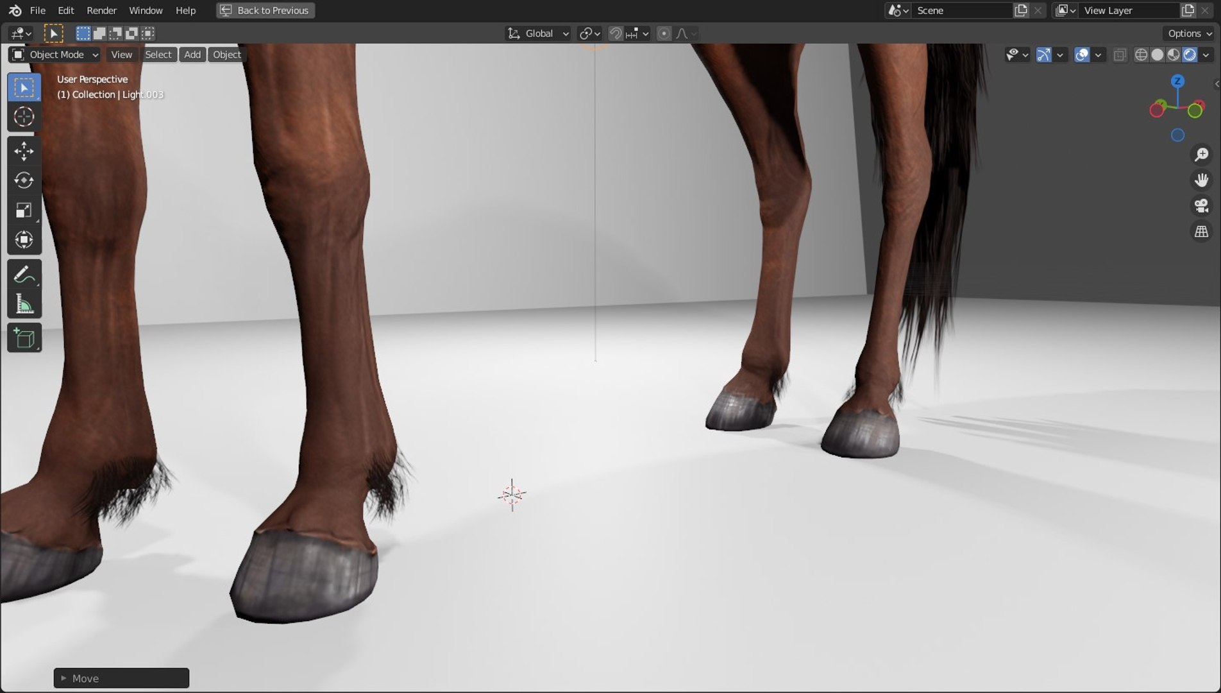The image size is (1221, 693).
Task: Switch perspective/orthographic with grid icon
Action: click(1201, 232)
